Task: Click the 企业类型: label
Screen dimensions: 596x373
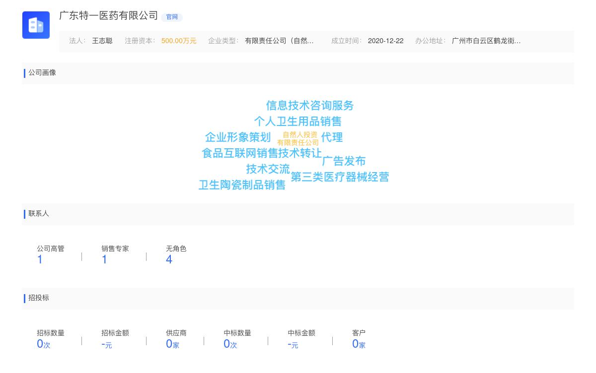Action: point(223,41)
